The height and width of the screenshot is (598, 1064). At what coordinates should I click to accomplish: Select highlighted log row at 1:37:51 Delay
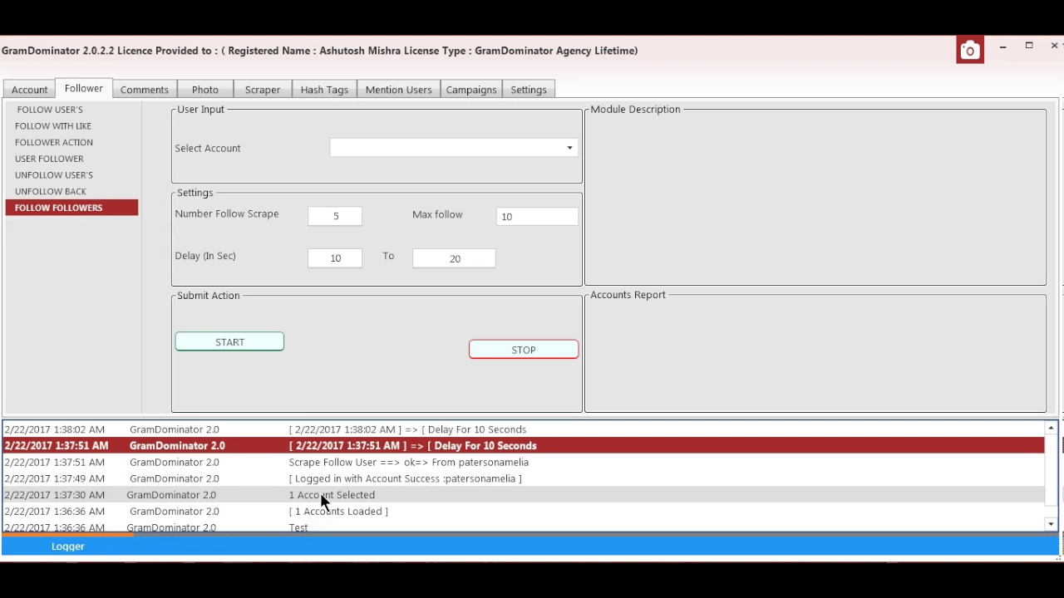point(523,446)
